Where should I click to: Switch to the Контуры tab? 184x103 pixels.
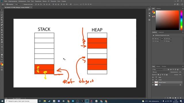click(x=164, y=66)
